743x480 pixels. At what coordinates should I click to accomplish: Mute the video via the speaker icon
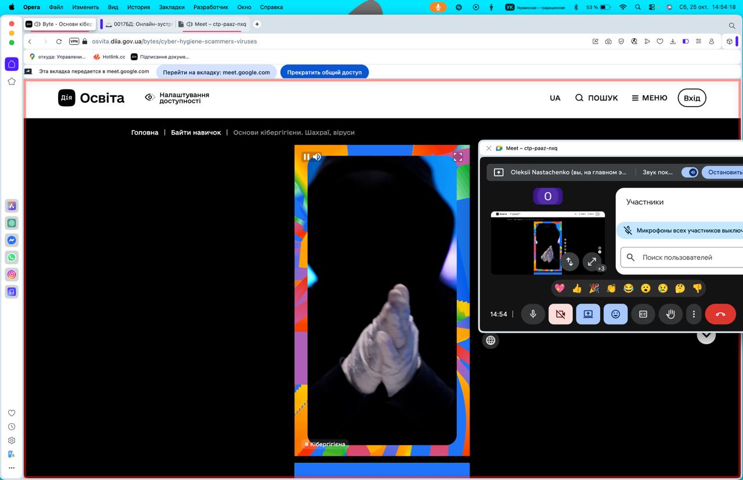[317, 157]
